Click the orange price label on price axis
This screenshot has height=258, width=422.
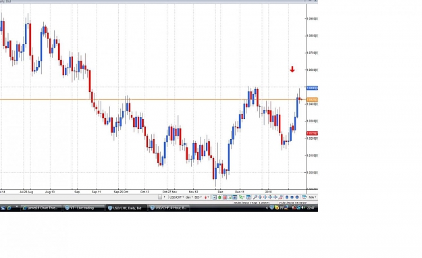coord(312,100)
